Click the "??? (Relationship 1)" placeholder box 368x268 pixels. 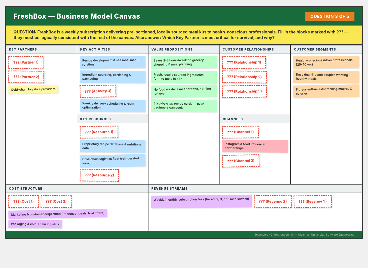244,62
